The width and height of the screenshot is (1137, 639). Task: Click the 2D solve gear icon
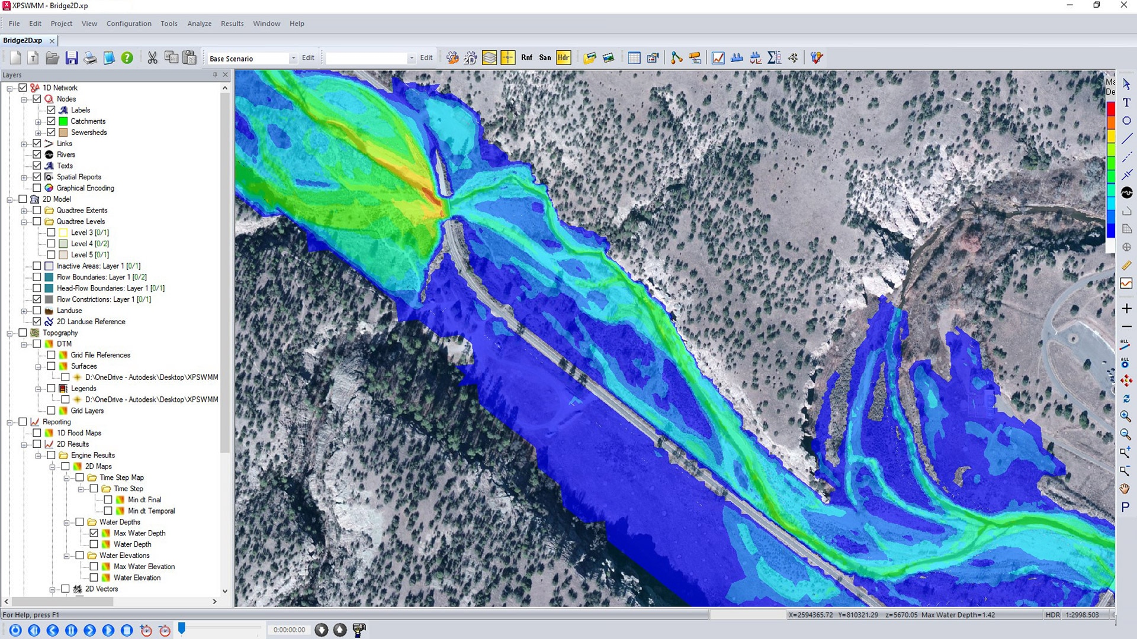(471, 58)
